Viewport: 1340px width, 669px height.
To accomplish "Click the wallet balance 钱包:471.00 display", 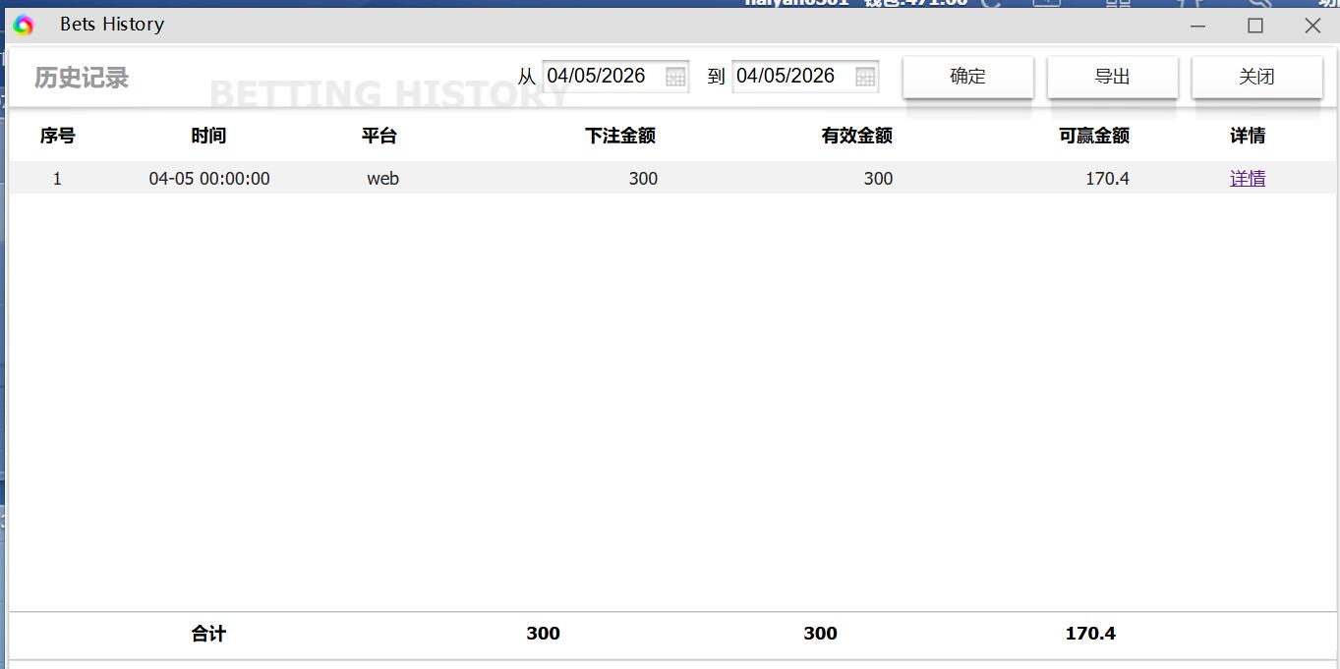I will [x=914, y=3].
